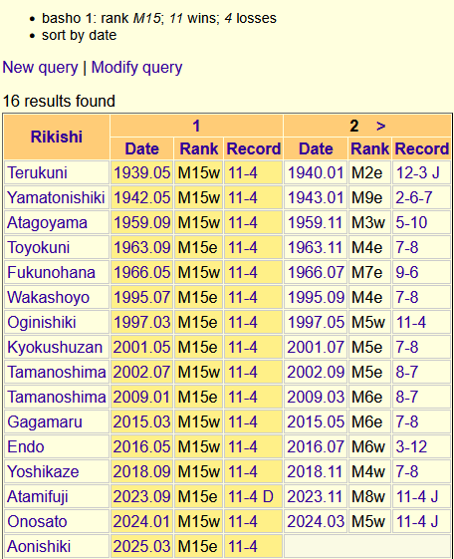The height and width of the screenshot is (559, 454).
Task: Open the 1963.09 basho date link
Action: click(x=141, y=248)
